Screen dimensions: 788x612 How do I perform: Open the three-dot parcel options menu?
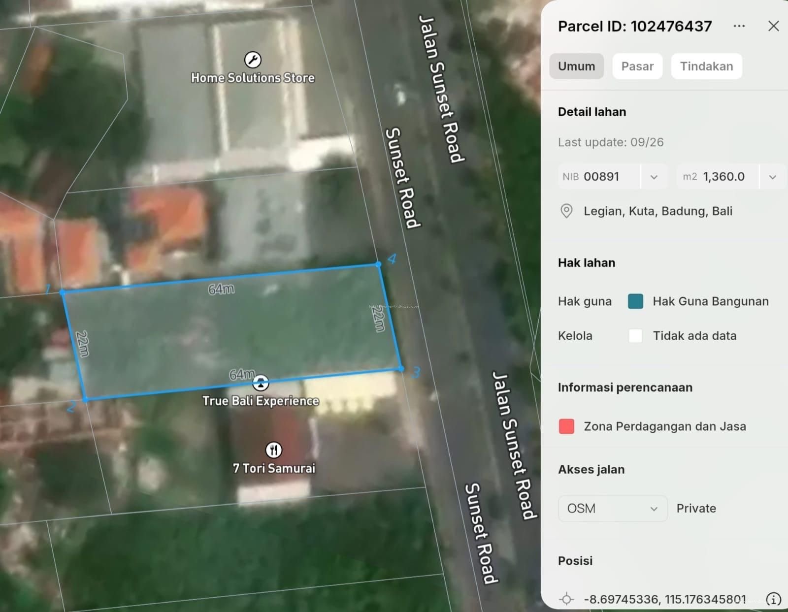pos(739,26)
